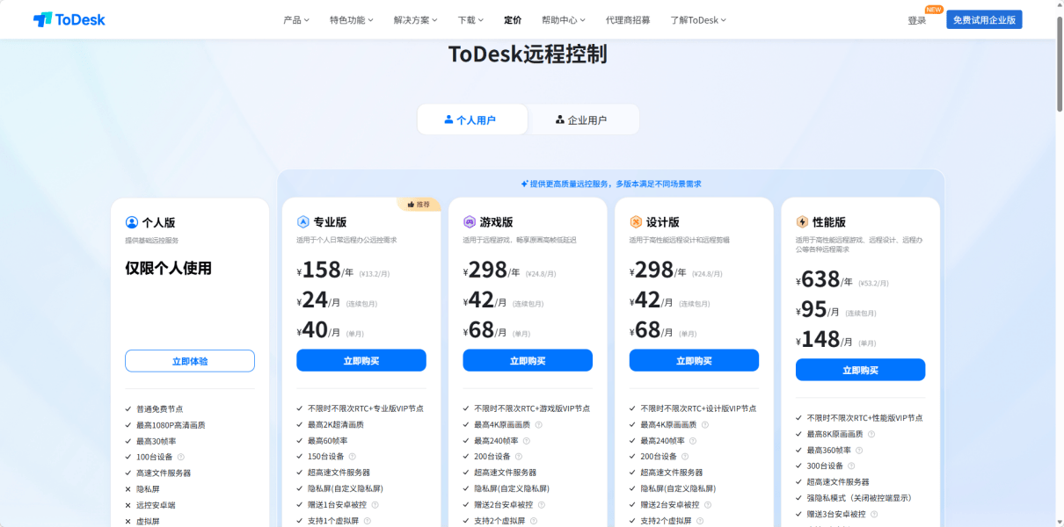This screenshot has width=1064, height=527.
Task: Click 立即购买 under 游戏版
Action: [528, 360]
